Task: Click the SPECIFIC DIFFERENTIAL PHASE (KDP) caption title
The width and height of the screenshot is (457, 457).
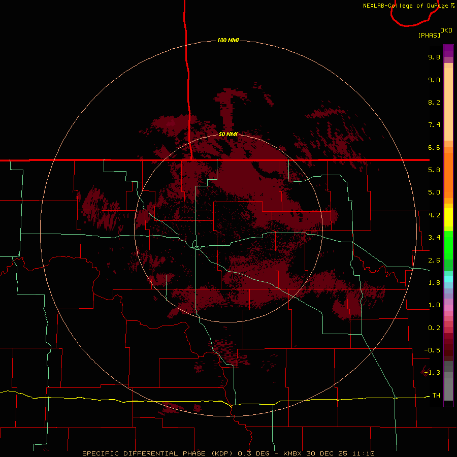Action: click(x=157, y=453)
